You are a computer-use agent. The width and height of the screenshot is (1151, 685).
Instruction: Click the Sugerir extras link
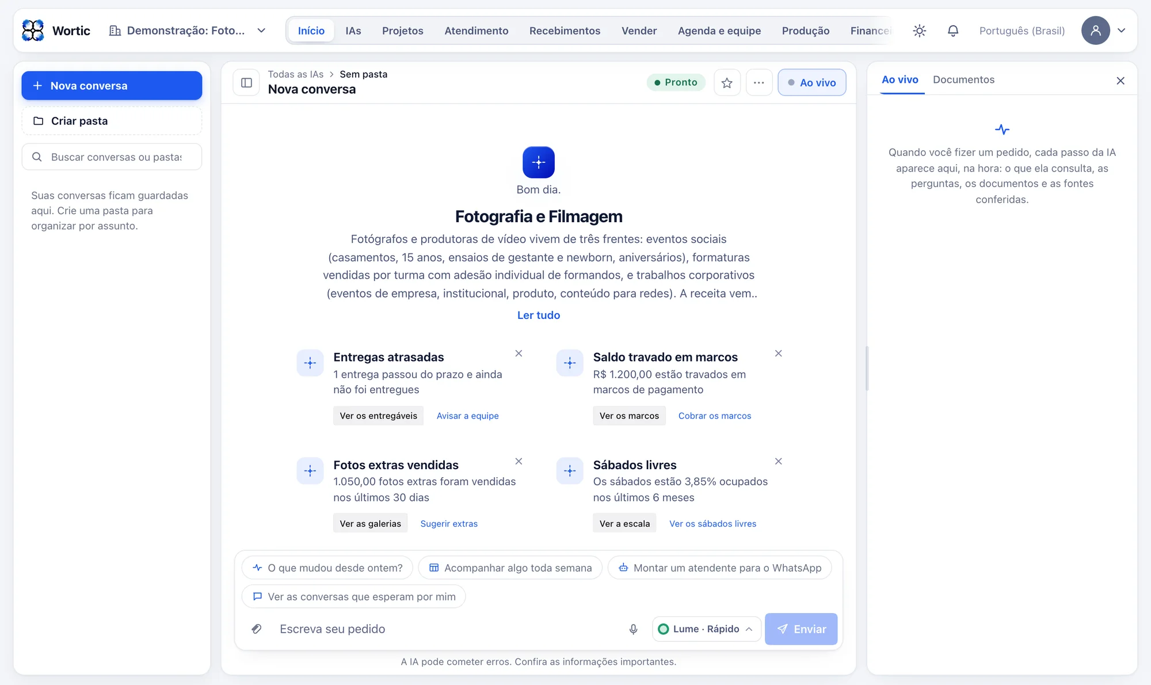click(x=449, y=523)
